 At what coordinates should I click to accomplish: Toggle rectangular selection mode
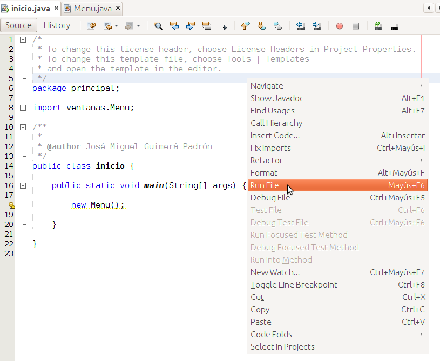pyautogui.click(x=221, y=25)
